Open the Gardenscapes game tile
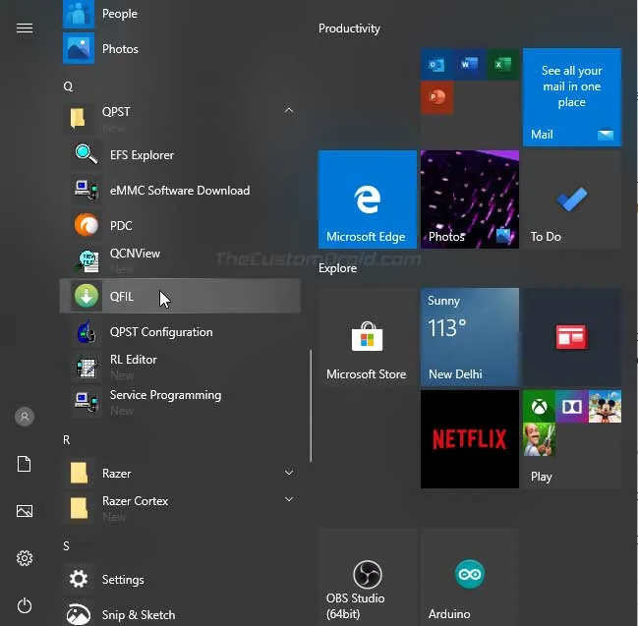This screenshot has width=638, height=626. point(539,439)
